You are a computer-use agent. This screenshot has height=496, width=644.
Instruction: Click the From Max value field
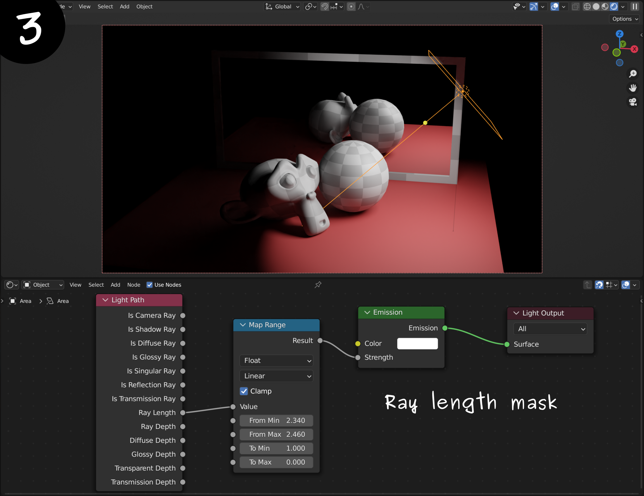pos(276,434)
